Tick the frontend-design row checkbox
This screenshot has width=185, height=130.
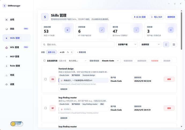(46, 79)
